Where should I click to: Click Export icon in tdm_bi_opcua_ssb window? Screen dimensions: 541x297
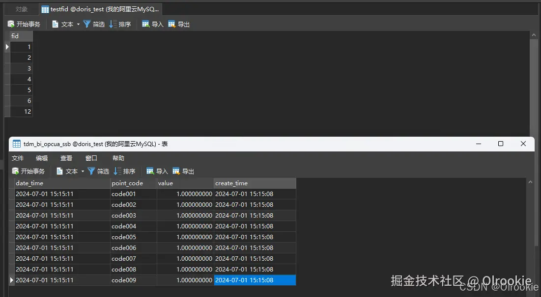pos(176,171)
